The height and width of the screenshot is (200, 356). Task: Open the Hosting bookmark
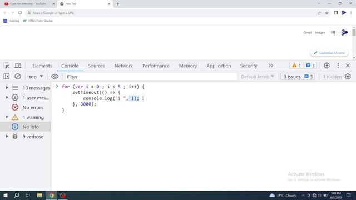coord(11,21)
